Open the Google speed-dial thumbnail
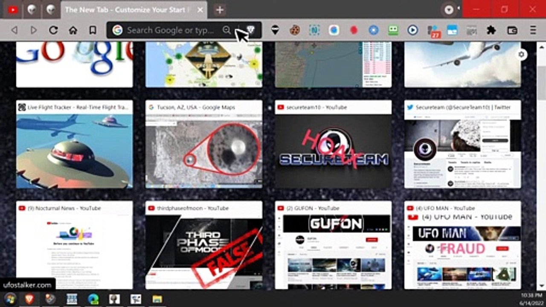 tap(75, 64)
